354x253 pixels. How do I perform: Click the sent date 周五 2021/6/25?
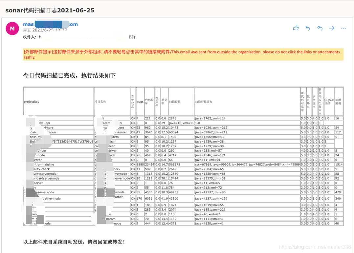(45, 30)
